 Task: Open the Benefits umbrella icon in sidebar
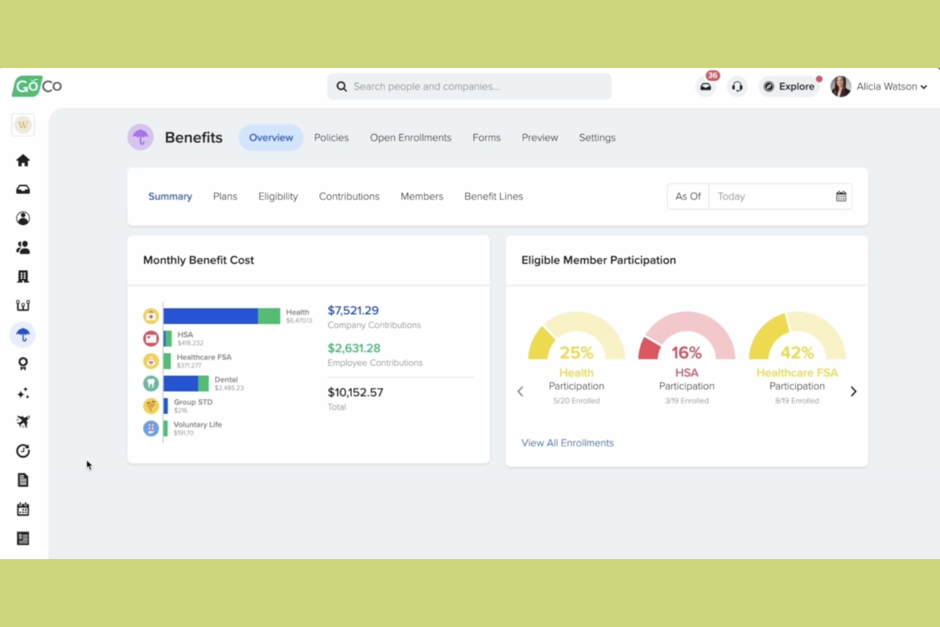click(x=23, y=334)
